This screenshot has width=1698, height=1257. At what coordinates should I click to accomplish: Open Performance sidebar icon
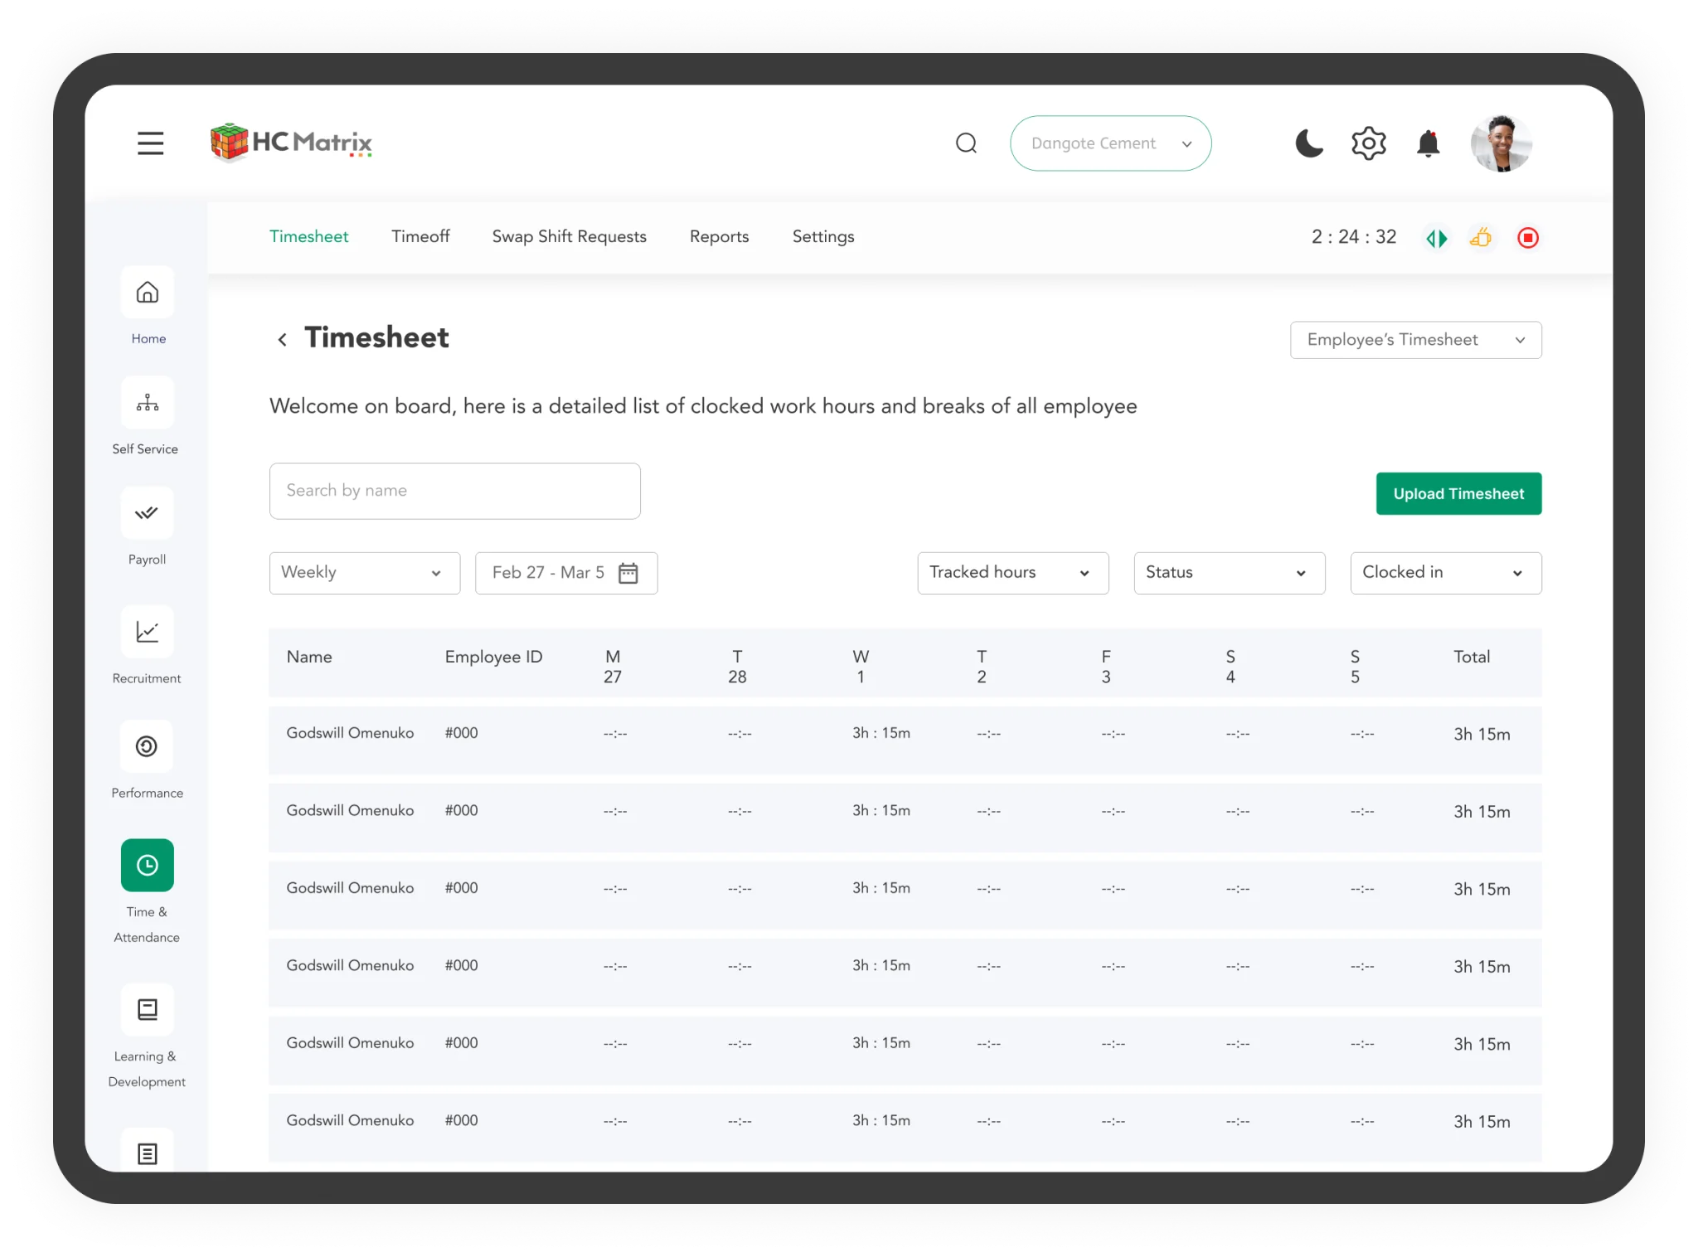(148, 746)
